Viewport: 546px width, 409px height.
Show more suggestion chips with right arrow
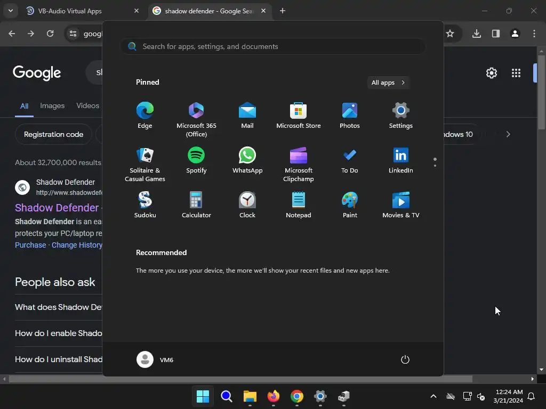[x=508, y=134]
